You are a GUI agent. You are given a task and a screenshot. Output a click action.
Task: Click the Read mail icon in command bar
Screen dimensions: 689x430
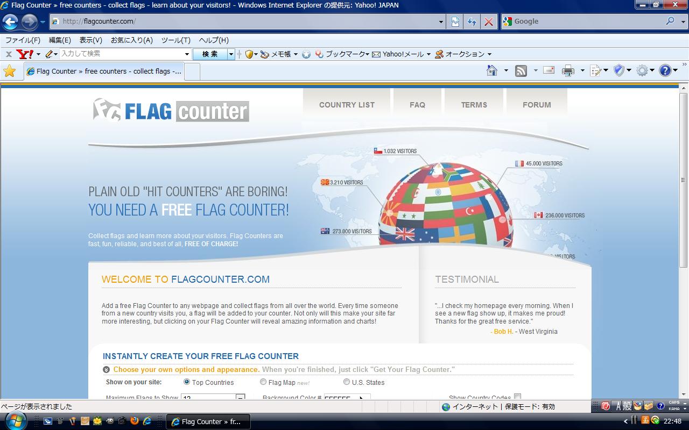tap(549, 70)
